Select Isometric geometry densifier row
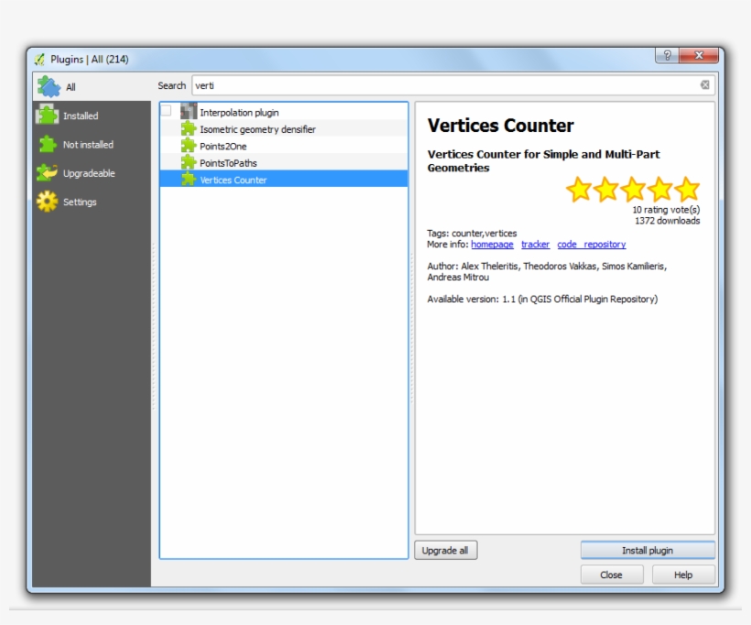The width and height of the screenshot is (751, 625). pos(284,129)
